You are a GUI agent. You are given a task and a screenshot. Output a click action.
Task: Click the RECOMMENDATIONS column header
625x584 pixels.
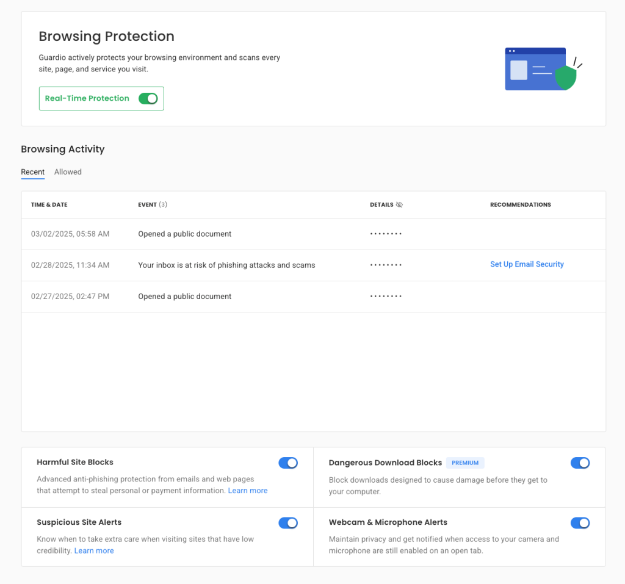520,205
